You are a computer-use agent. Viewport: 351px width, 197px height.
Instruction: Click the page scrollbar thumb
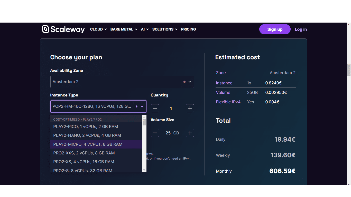pyautogui.click(x=349, y=70)
